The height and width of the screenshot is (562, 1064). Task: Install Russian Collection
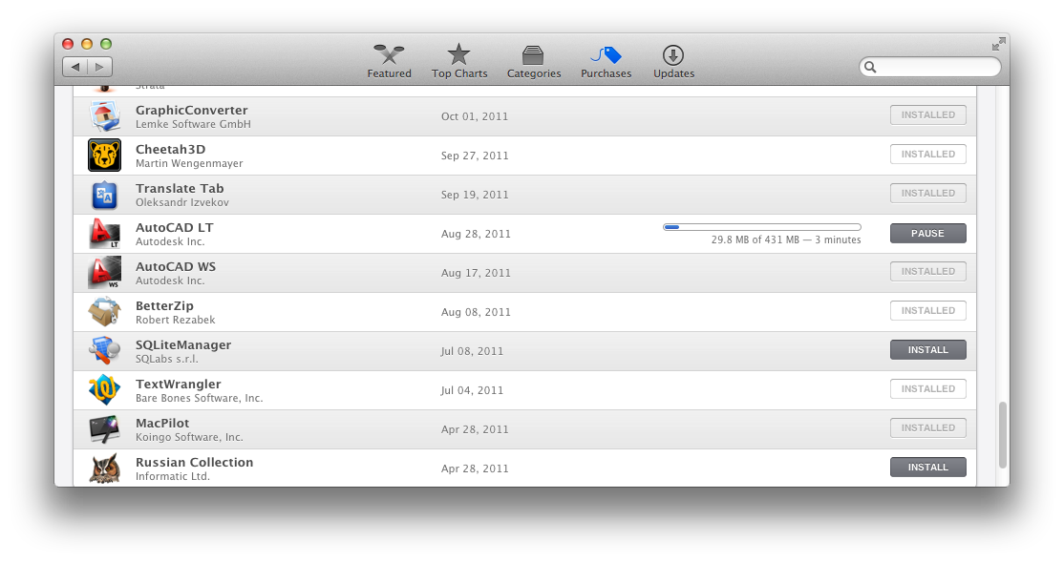[x=927, y=468]
